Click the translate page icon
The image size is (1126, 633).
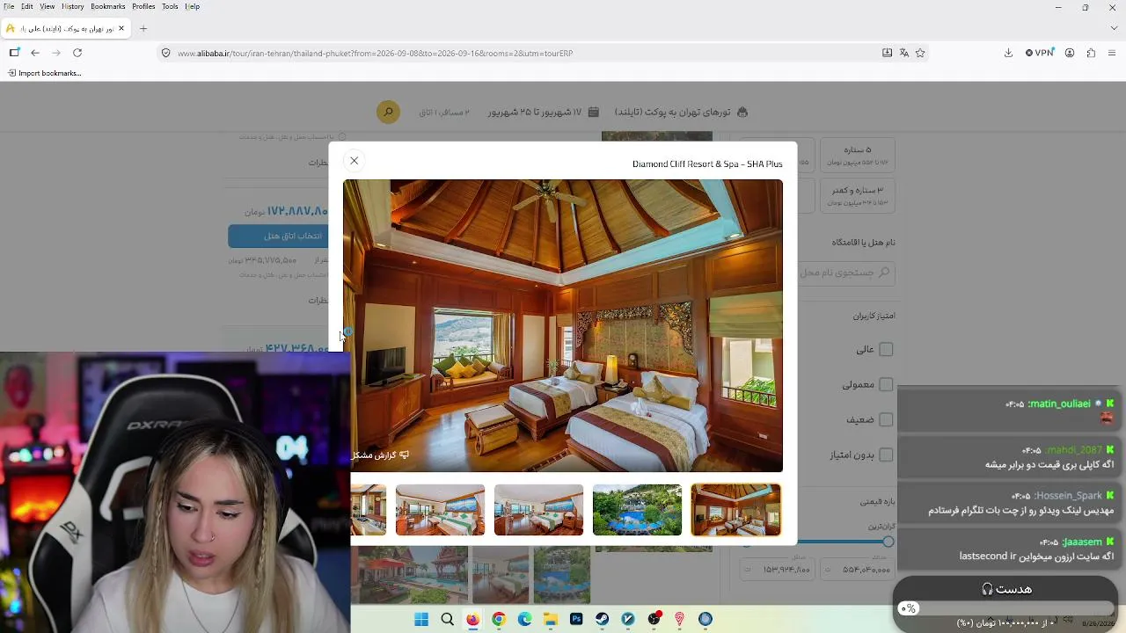coord(903,53)
